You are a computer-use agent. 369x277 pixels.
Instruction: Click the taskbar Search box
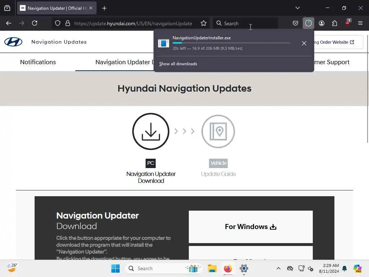click(x=164, y=268)
